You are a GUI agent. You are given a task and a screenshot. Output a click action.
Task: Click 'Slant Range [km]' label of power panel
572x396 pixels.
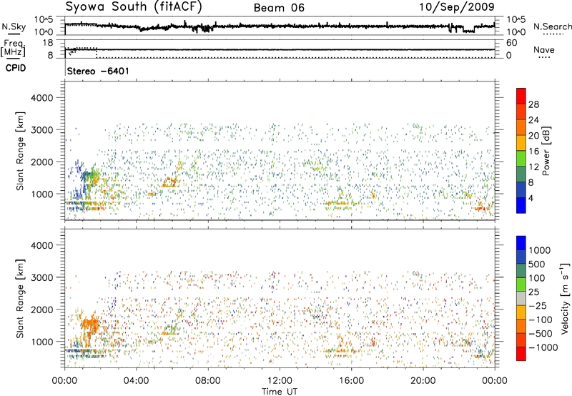click(x=20, y=151)
